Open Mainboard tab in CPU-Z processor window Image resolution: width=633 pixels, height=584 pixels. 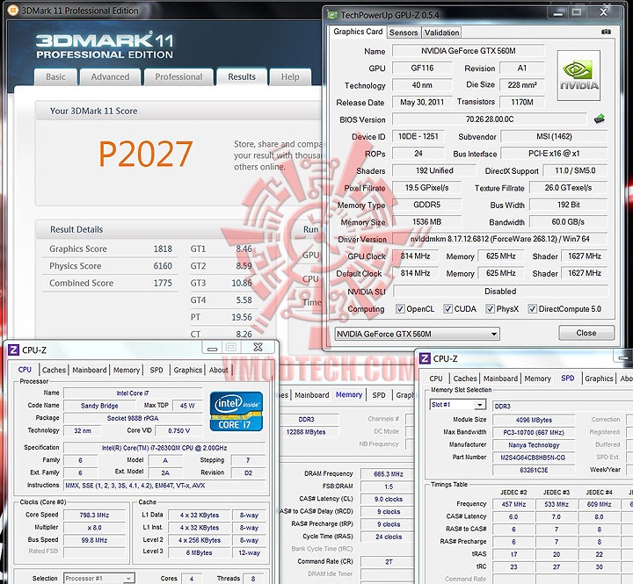[90, 370]
